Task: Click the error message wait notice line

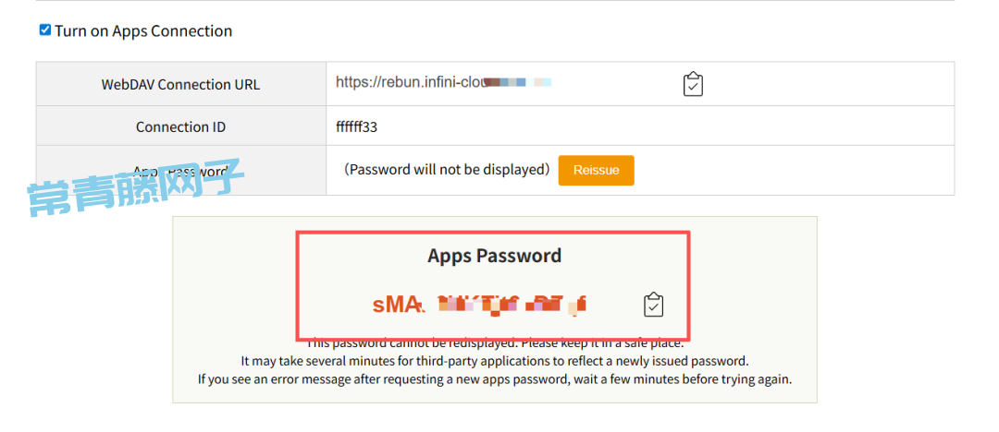Action: pyautogui.click(x=494, y=379)
